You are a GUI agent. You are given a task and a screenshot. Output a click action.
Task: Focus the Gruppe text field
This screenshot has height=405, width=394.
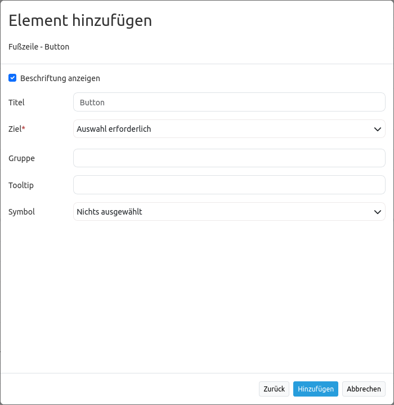tap(229, 158)
